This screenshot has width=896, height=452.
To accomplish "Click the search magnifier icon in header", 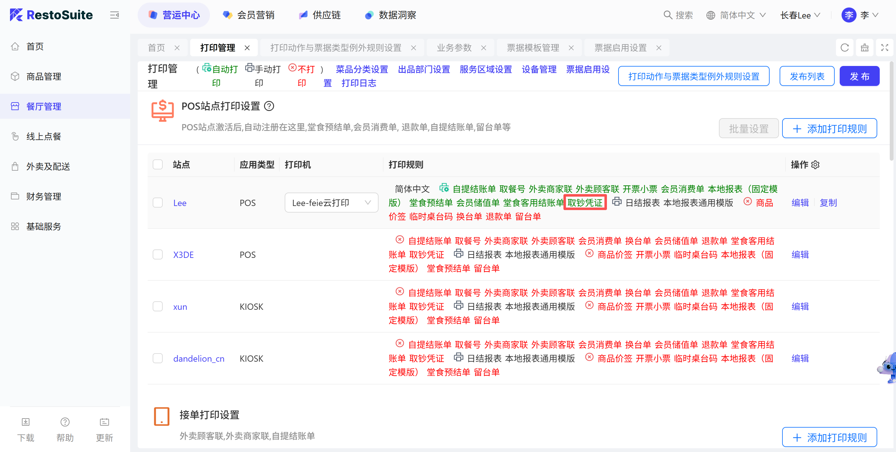I will coord(668,15).
